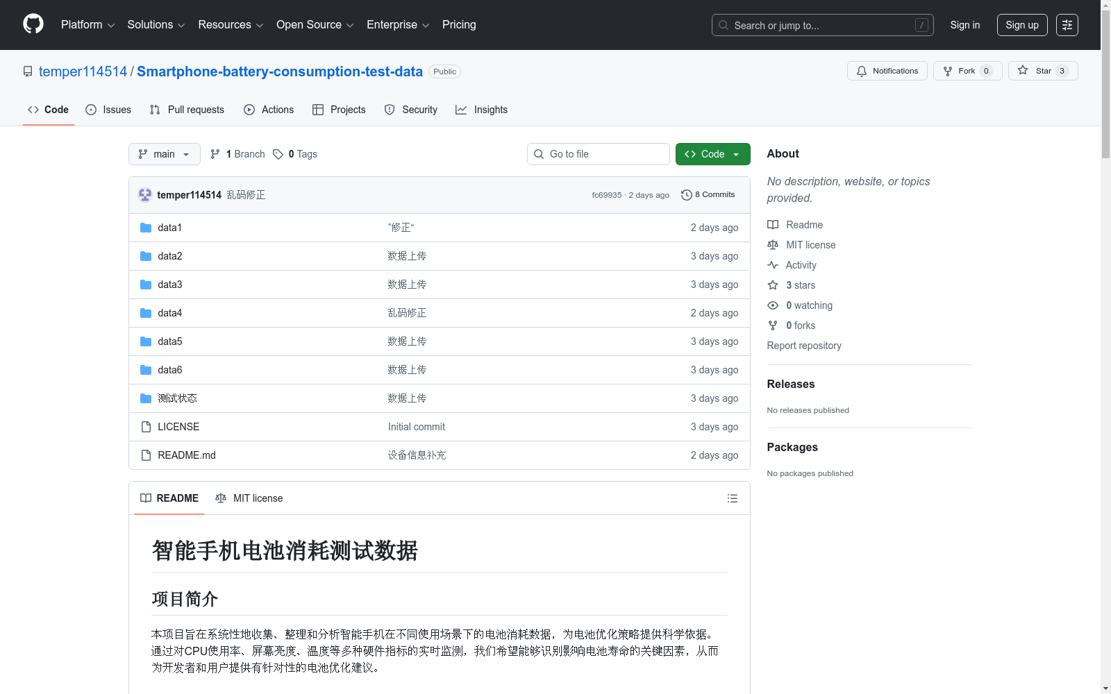Click the Sign in link

(965, 25)
